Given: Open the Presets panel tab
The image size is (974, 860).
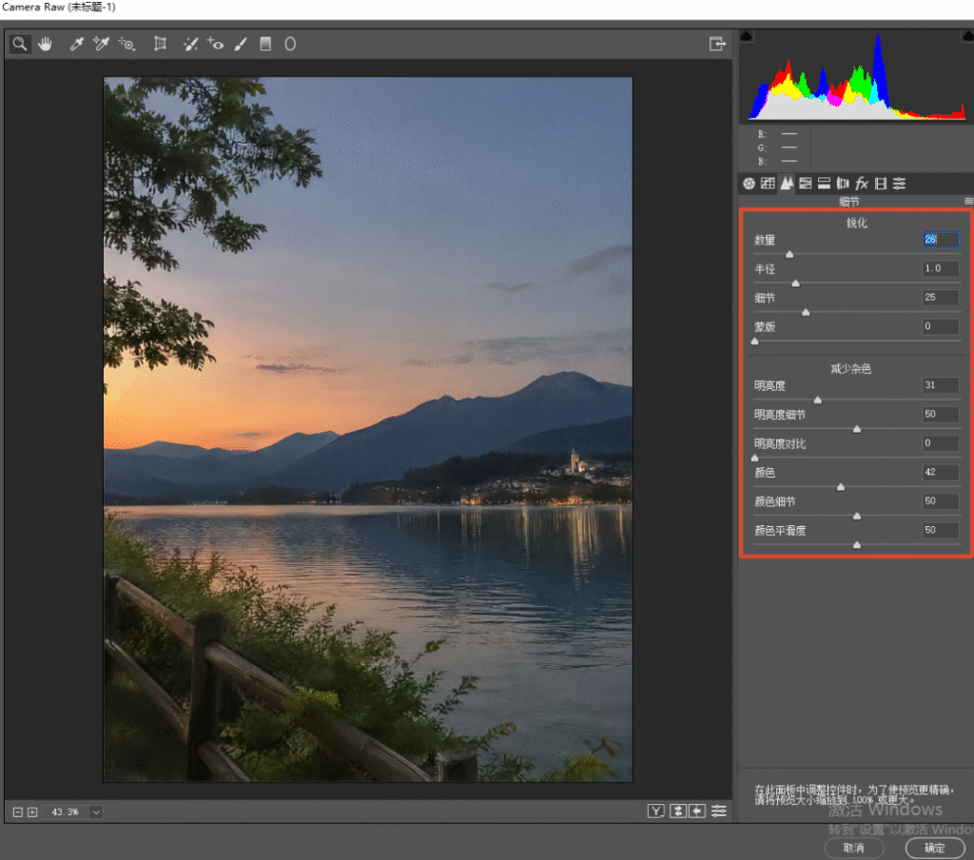Looking at the screenshot, I should tap(900, 184).
